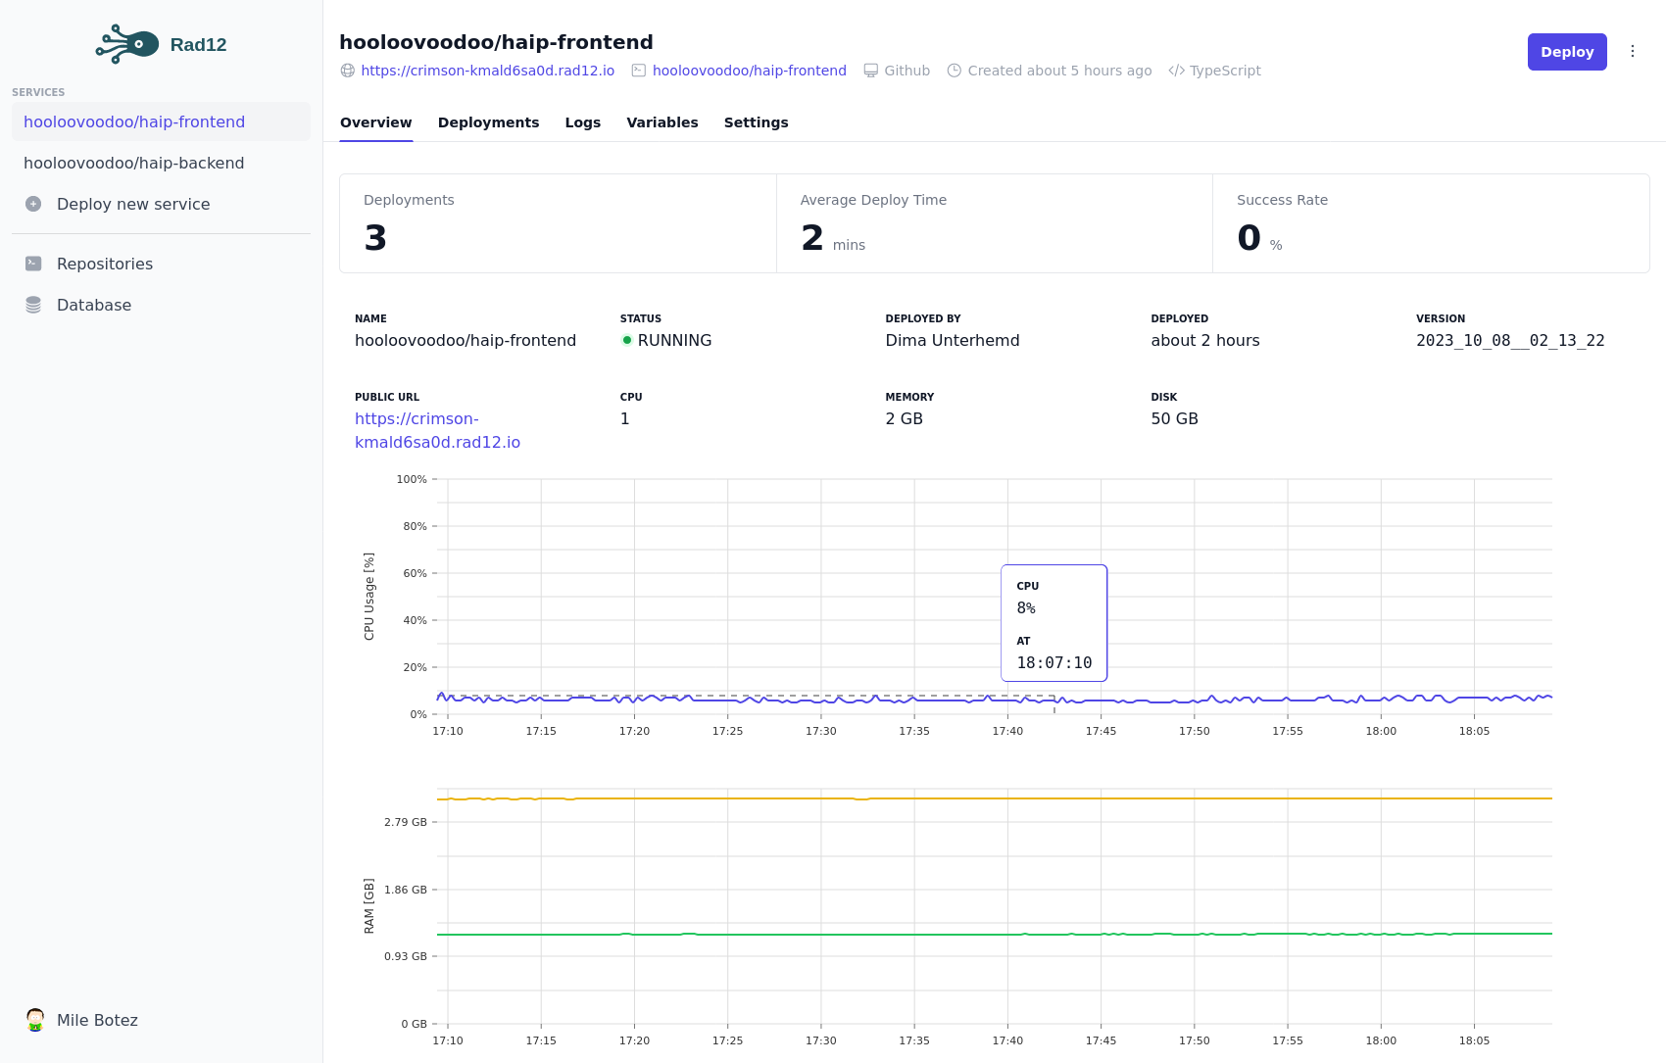Open the Public URL crimson link

[437, 430]
